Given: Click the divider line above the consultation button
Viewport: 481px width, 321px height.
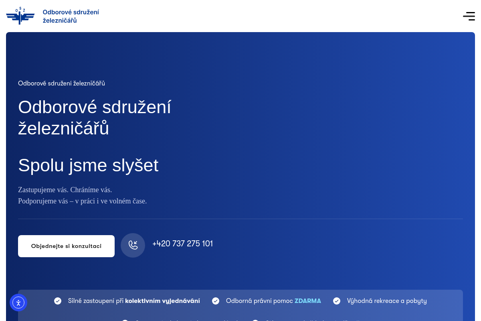Looking at the screenshot, I should 240,219.
